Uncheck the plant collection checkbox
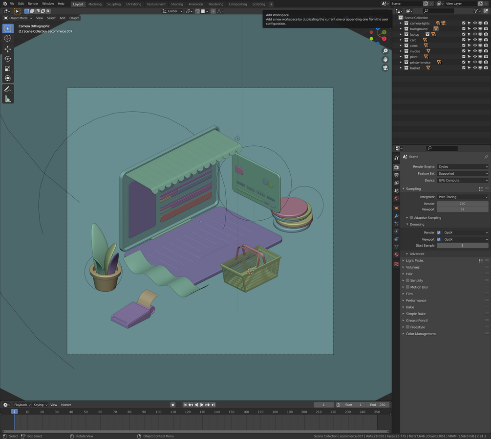 click(x=464, y=57)
